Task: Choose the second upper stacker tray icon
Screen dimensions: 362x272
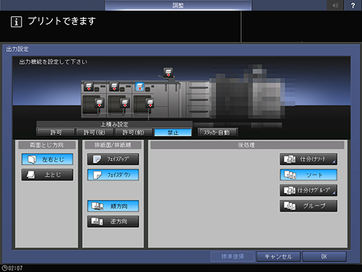Action: [114, 86]
